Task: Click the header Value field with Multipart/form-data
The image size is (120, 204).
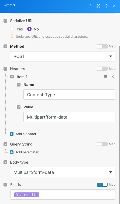Action: coord(69,117)
